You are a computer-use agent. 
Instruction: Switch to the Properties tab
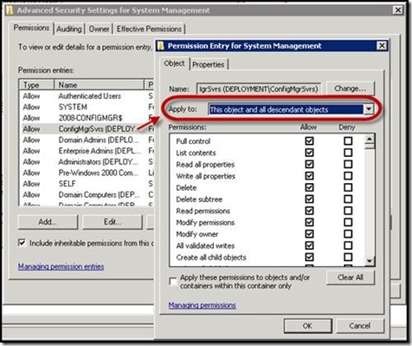[x=209, y=64]
